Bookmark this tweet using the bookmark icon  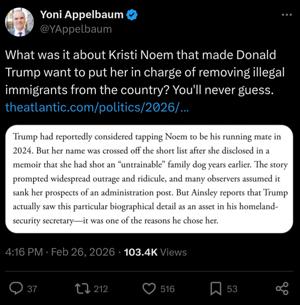216,288
